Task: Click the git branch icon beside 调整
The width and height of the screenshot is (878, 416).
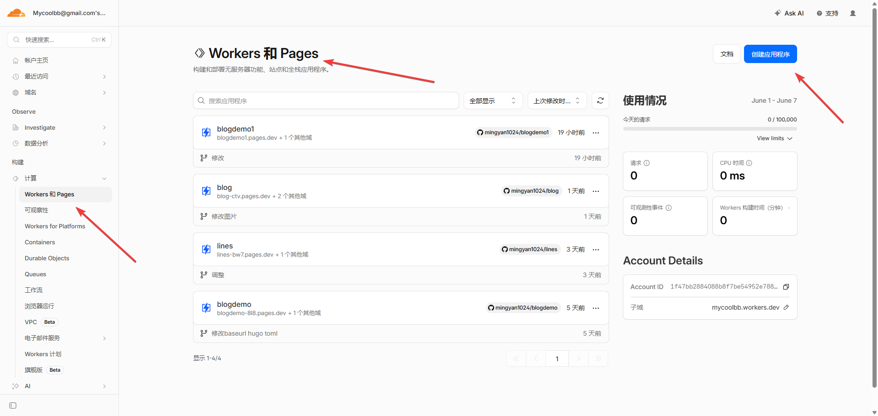Action: click(204, 275)
